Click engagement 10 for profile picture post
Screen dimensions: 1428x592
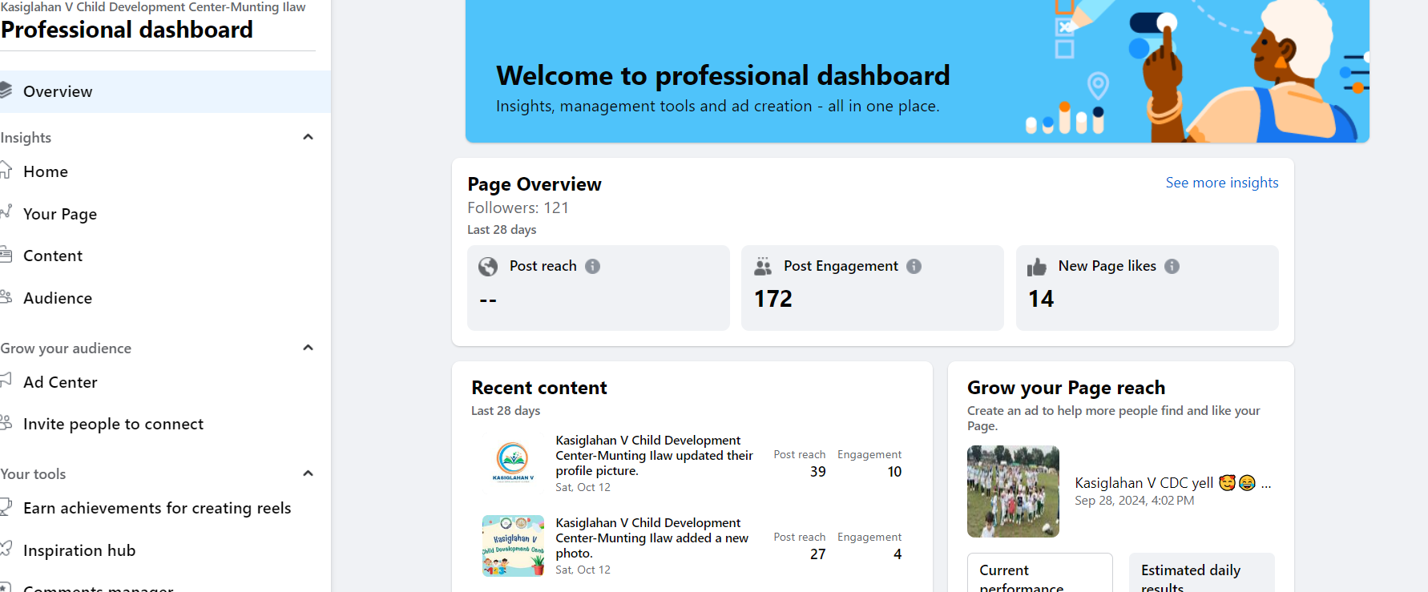point(894,472)
